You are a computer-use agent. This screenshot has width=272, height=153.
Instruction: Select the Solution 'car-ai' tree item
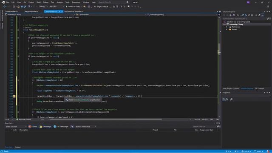pyautogui.click(x=237, y=22)
